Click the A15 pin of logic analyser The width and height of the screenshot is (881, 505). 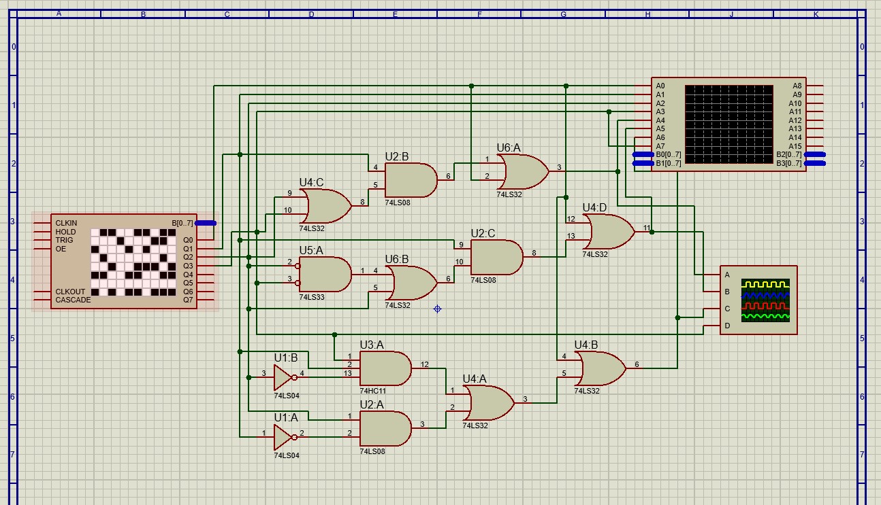click(795, 146)
